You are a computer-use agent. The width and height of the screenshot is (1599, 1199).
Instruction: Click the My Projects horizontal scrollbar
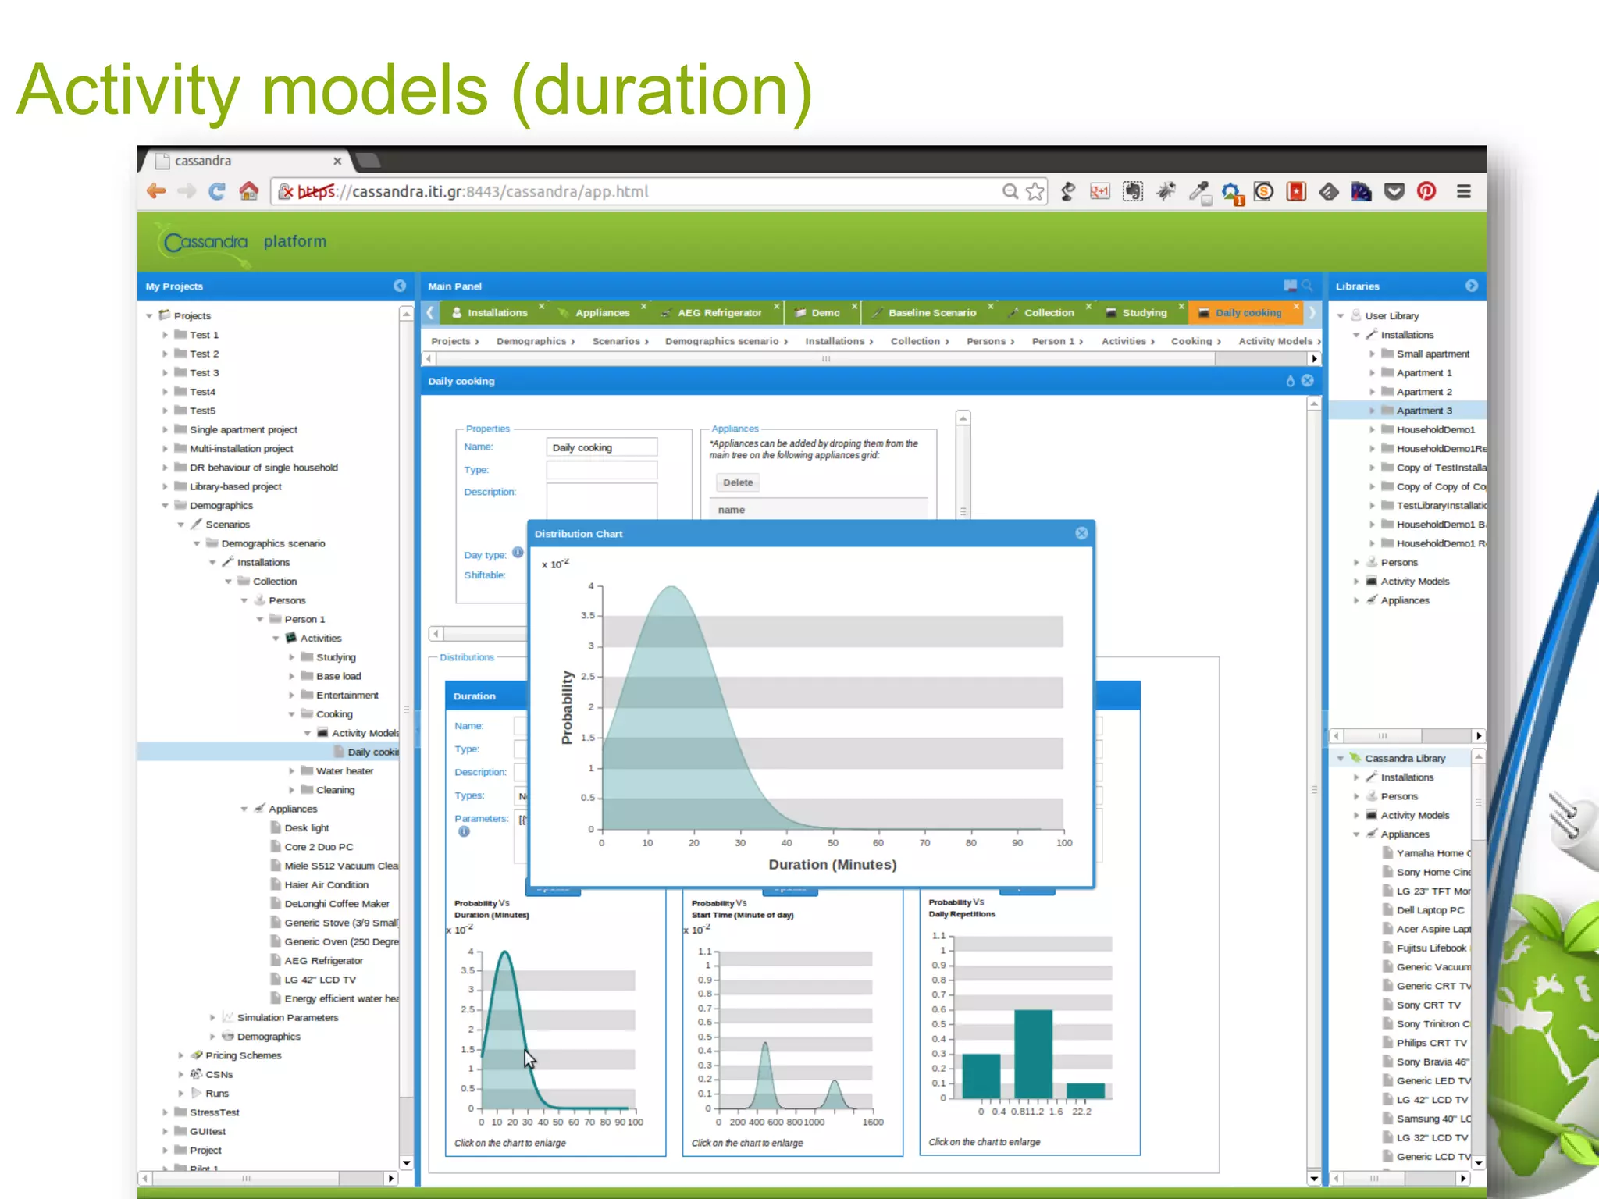[245, 1178]
